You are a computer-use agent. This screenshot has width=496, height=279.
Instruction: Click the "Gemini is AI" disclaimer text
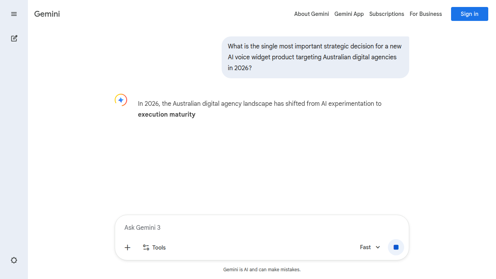click(x=262, y=269)
